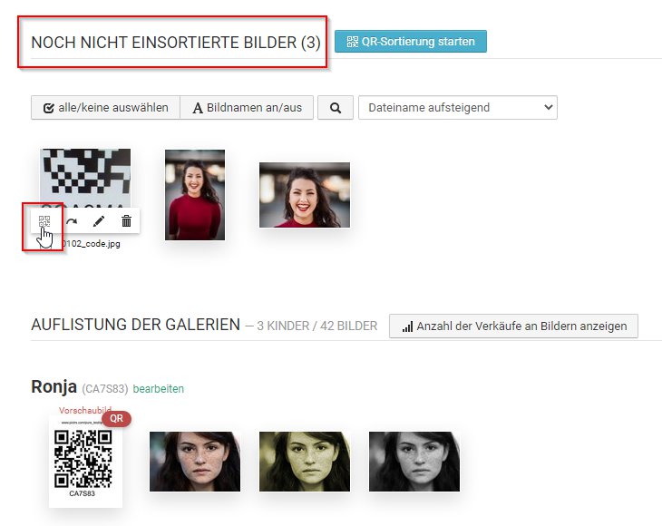662x526 pixels.
Task: Click the bearbeiten link next to Ronja
Action: (x=159, y=389)
